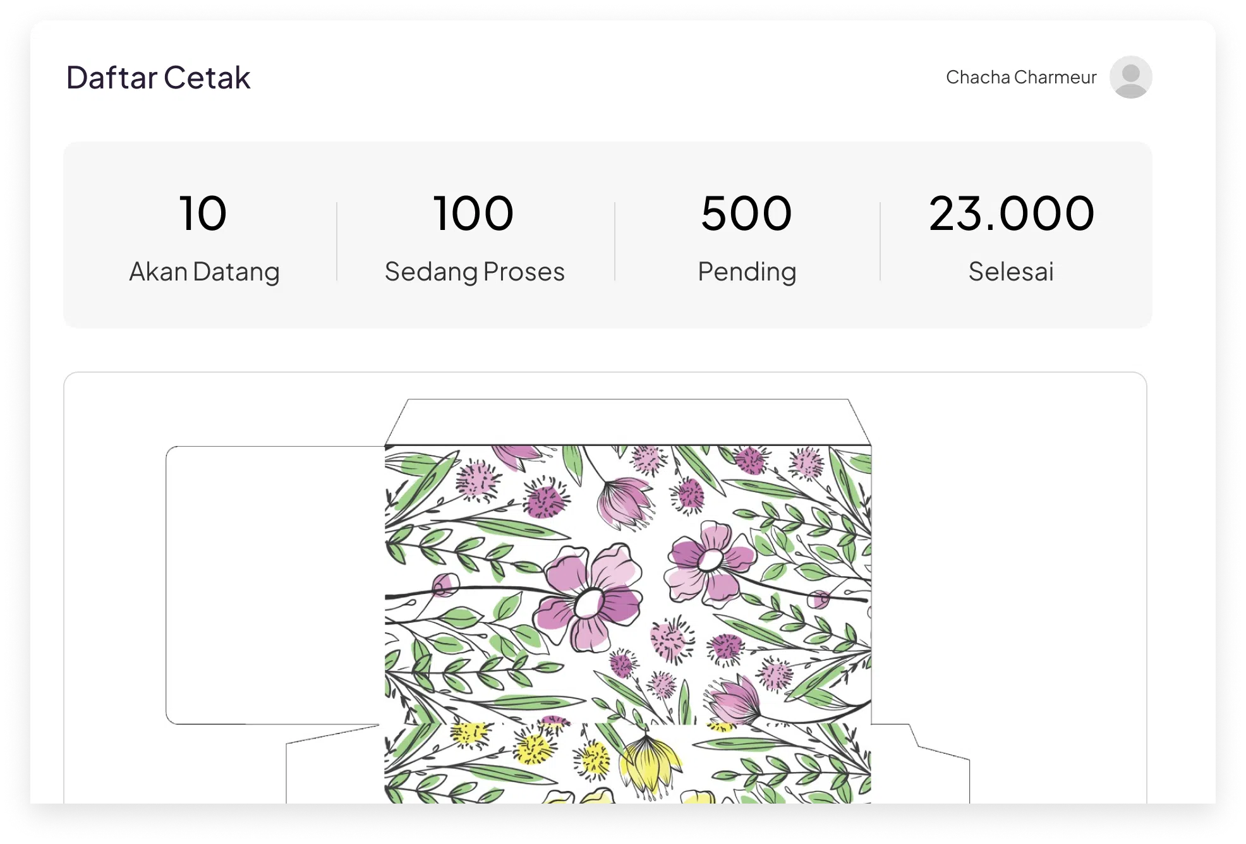Image resolution: width=1246 pixels, height=844 pixels.
Task: Select the Akan Datang label
Action: pos(204,272)
